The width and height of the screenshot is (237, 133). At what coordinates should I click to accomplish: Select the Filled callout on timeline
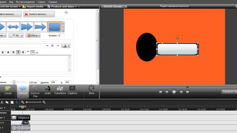pyautogui.click(x=26, y=123)
